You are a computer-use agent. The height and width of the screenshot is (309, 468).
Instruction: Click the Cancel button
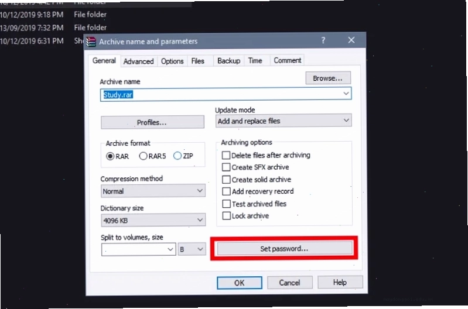tap(289, 283)
